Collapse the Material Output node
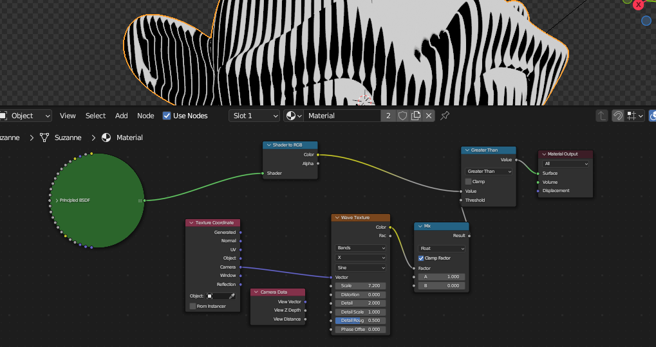Image resolution: width=656 pixels, height=347 pixels. click(543, 154)
